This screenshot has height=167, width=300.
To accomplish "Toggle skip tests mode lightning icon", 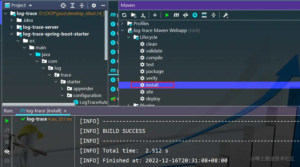I will 195,15.
